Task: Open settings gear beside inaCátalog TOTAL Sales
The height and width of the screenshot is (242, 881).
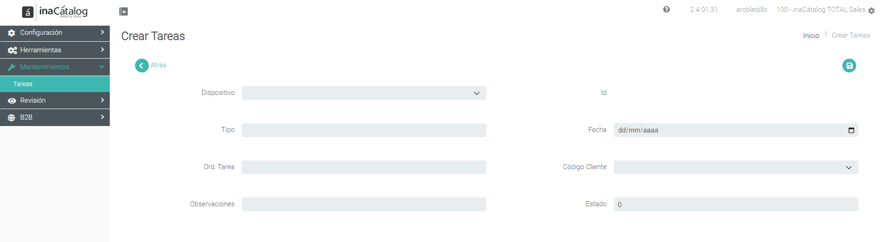Action: [871, 11]
